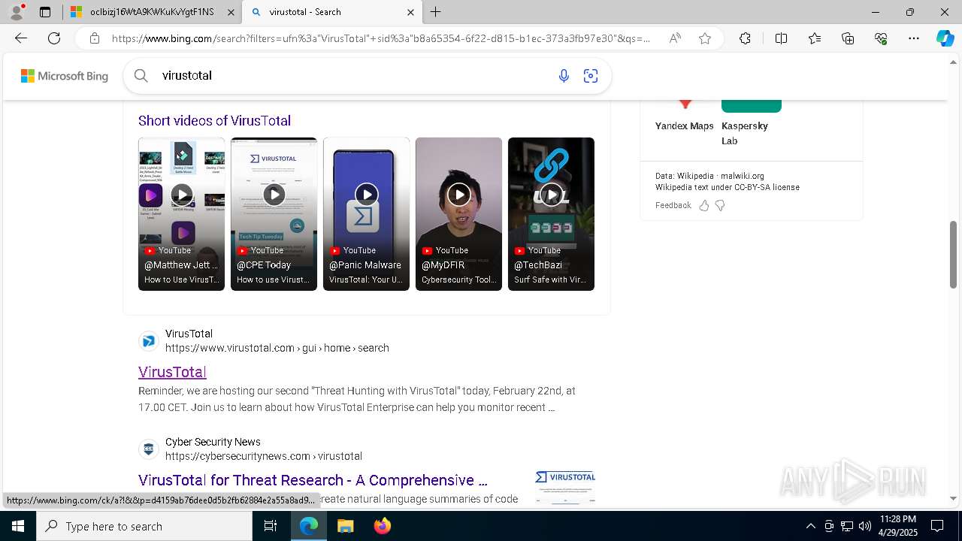Toggle split screen view
The width and height of the screenshot is (962, 541).
click(x=781, y=38)
